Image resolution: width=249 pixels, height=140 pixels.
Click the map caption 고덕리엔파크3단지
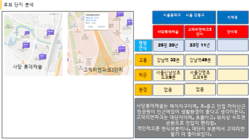(103, 70)
